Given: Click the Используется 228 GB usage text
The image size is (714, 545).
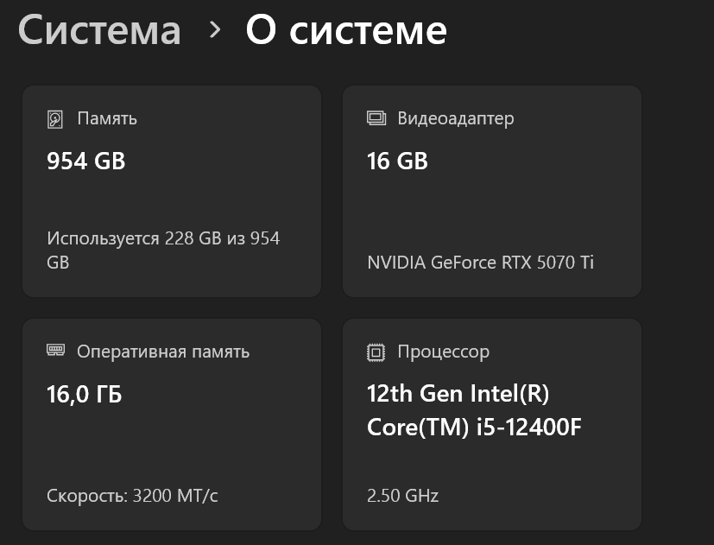Looking at the screenshot, I should tap(163, 238).
